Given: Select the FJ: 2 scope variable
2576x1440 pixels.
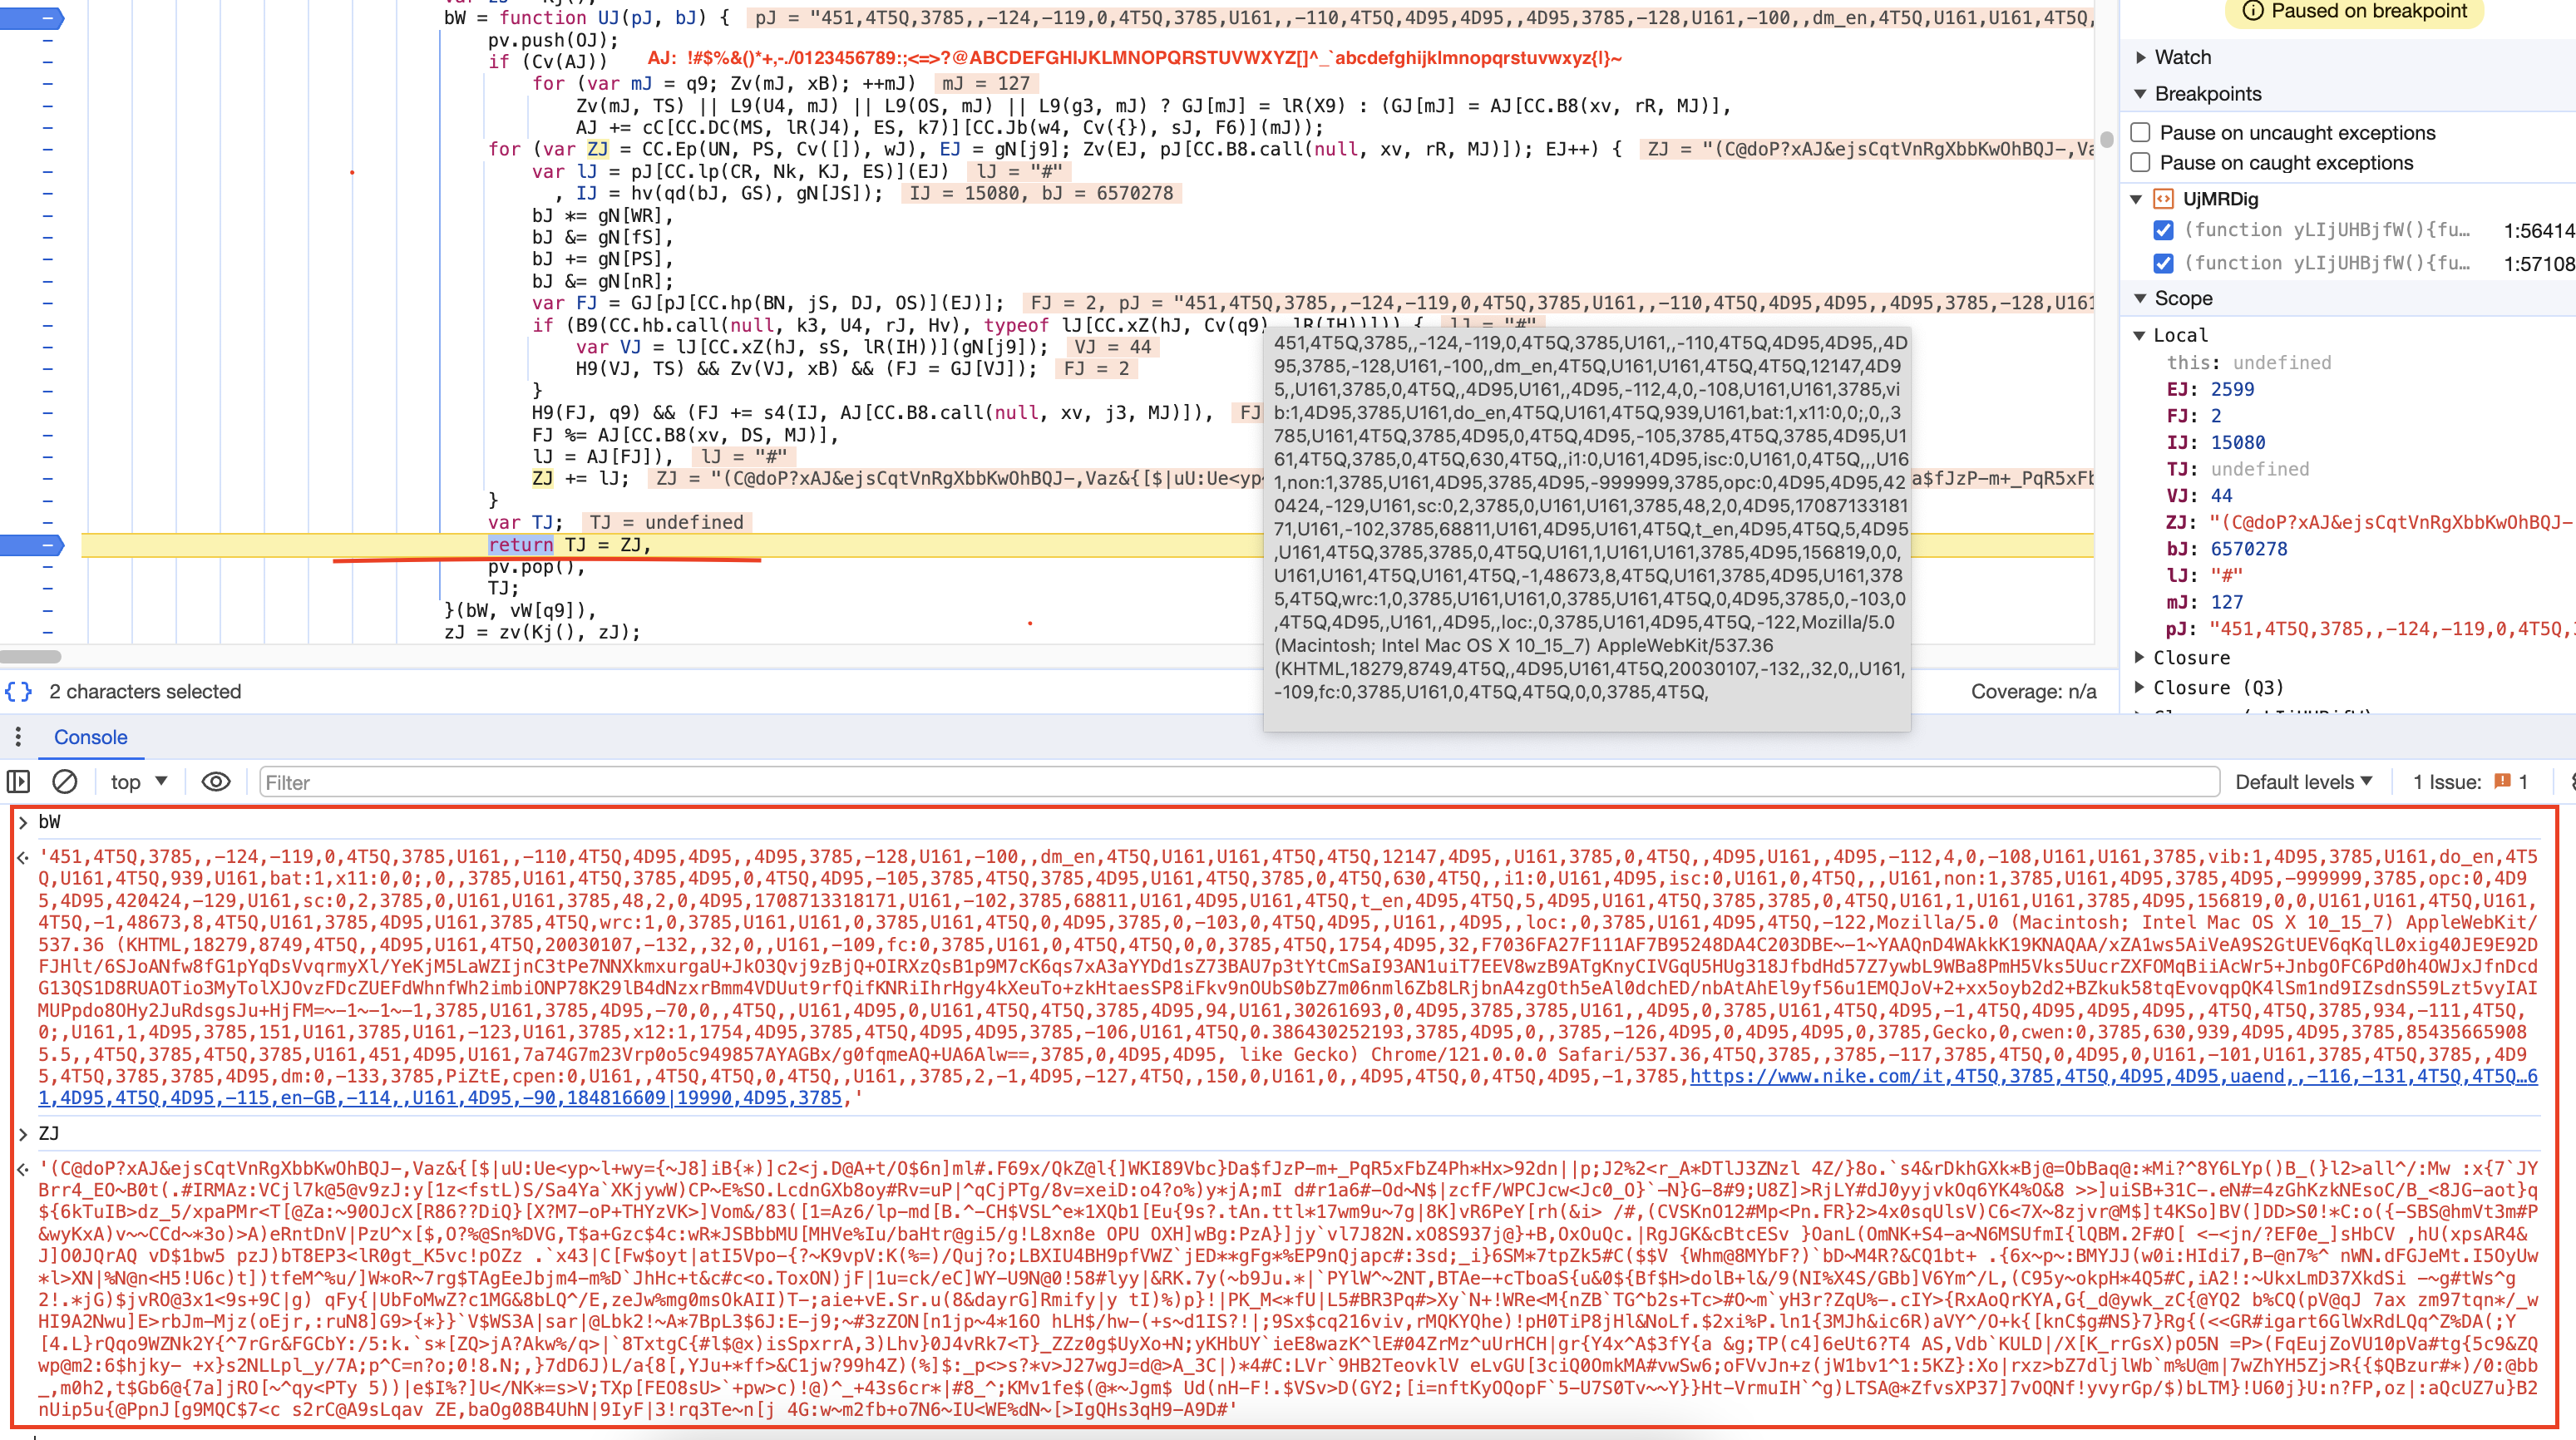Looking at the screenshot, I should 2194,416.
